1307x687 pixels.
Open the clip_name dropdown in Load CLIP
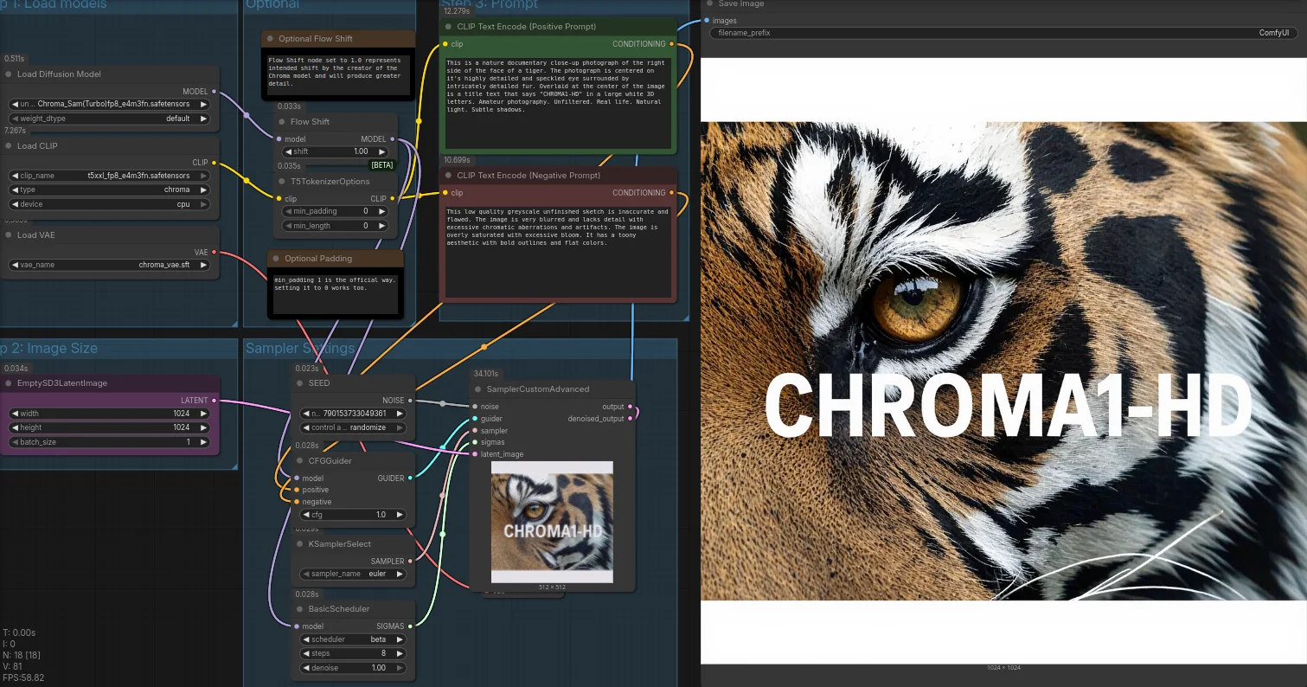coord(109,176)
